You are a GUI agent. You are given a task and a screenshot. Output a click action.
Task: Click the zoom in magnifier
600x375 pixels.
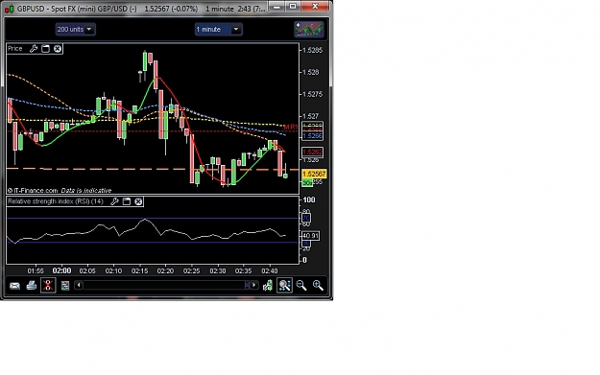(x=318, y=285)
